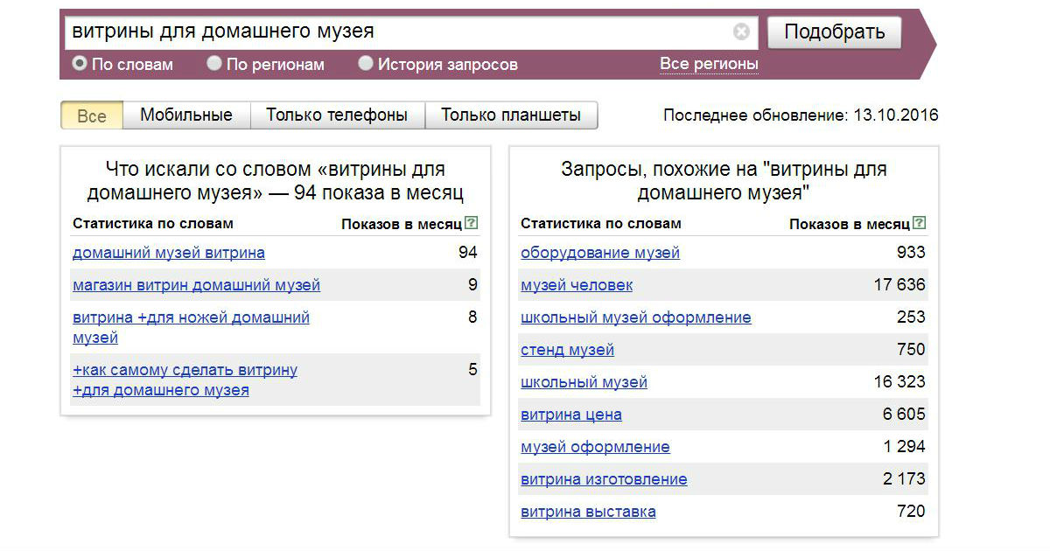Viewport: 1050px width, 551px height.
Task: Open 'магазин витрин домашний музей' link
Action: pos(197,285)
